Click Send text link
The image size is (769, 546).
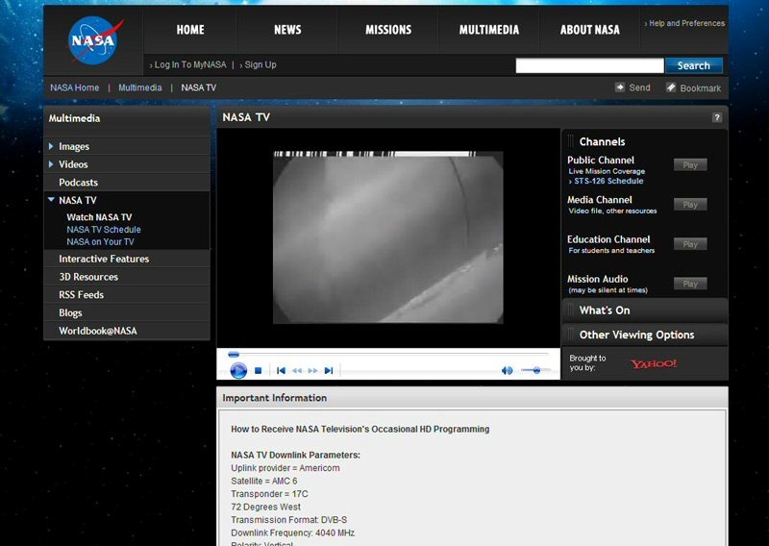639,87
